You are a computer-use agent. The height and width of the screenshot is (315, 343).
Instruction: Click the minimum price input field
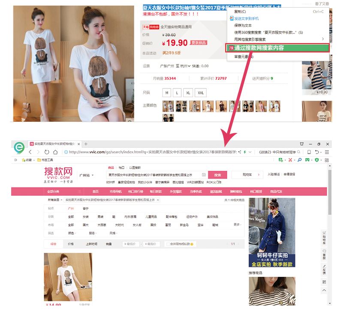131,244
